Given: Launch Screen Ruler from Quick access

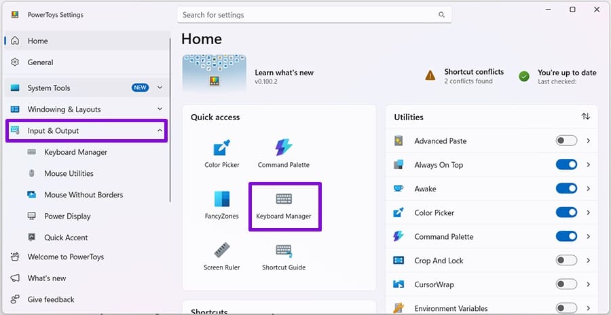Looking at the screenshot, I should tap(222, 257).
